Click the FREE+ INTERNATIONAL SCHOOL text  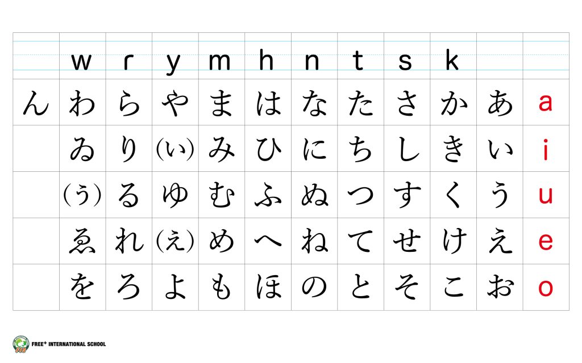(68, 344)
